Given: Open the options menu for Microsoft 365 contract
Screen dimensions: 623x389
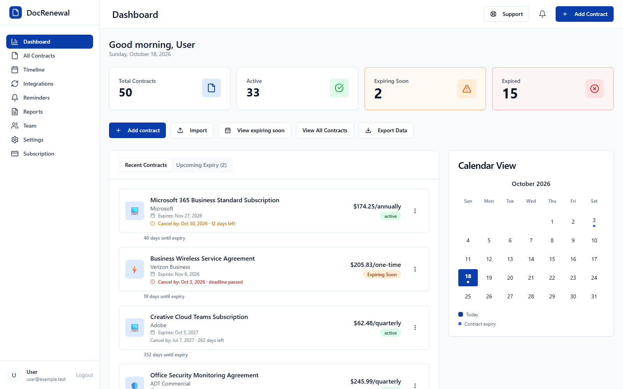Looking at the screenshot, I should click(415, 211).
